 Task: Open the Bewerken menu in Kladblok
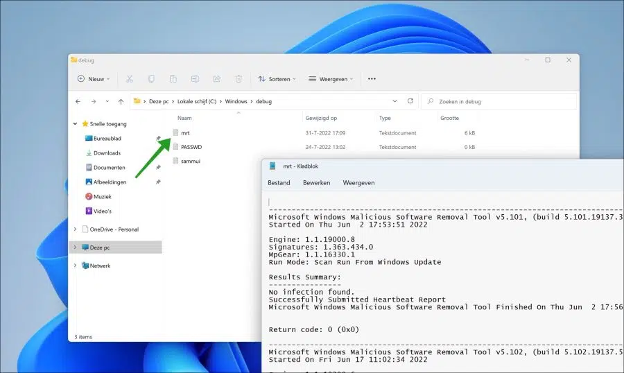316,183
